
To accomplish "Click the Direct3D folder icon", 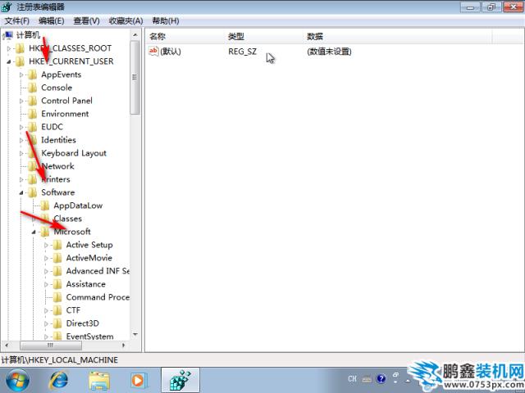I will 57,323.
